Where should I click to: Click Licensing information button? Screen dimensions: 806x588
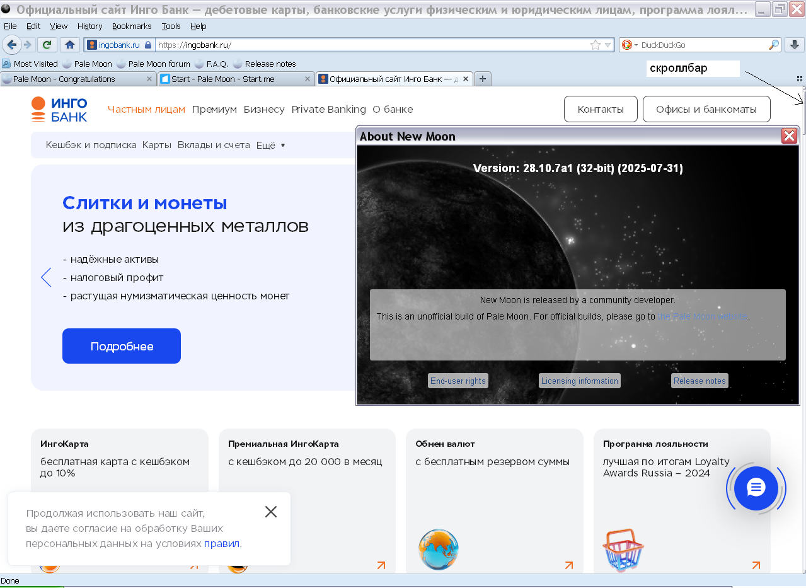(580, 381)
